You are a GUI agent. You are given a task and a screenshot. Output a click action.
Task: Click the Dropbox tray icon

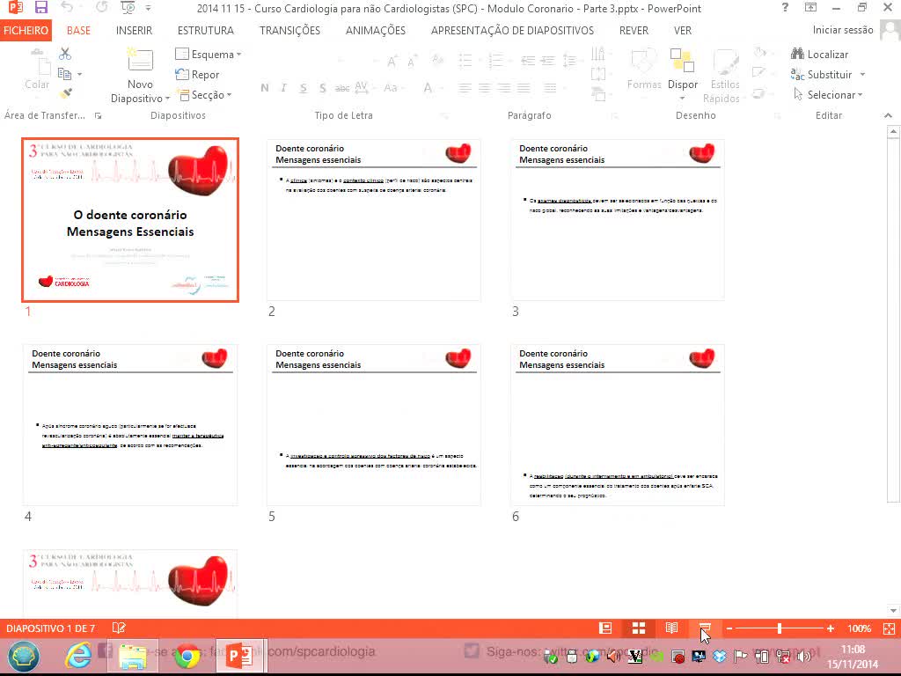[720, 656]
